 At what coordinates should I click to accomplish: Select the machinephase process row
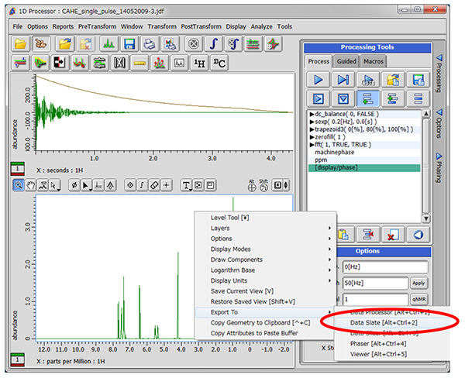point(364,153)
